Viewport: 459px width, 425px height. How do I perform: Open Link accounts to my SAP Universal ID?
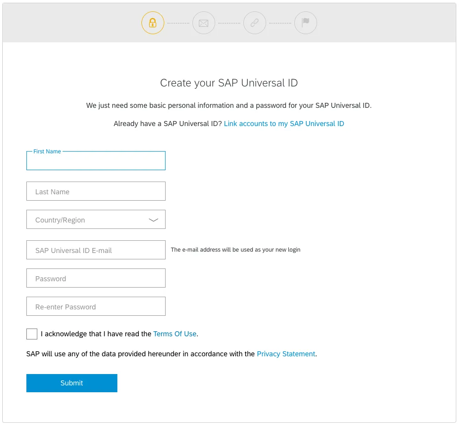tap(284, 124)
